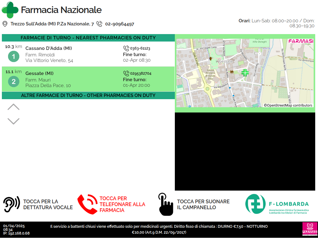Click phone number 0295382704 for Gessate
The height and width of the screenshot is (238, 318).
(x=141, y=73)
